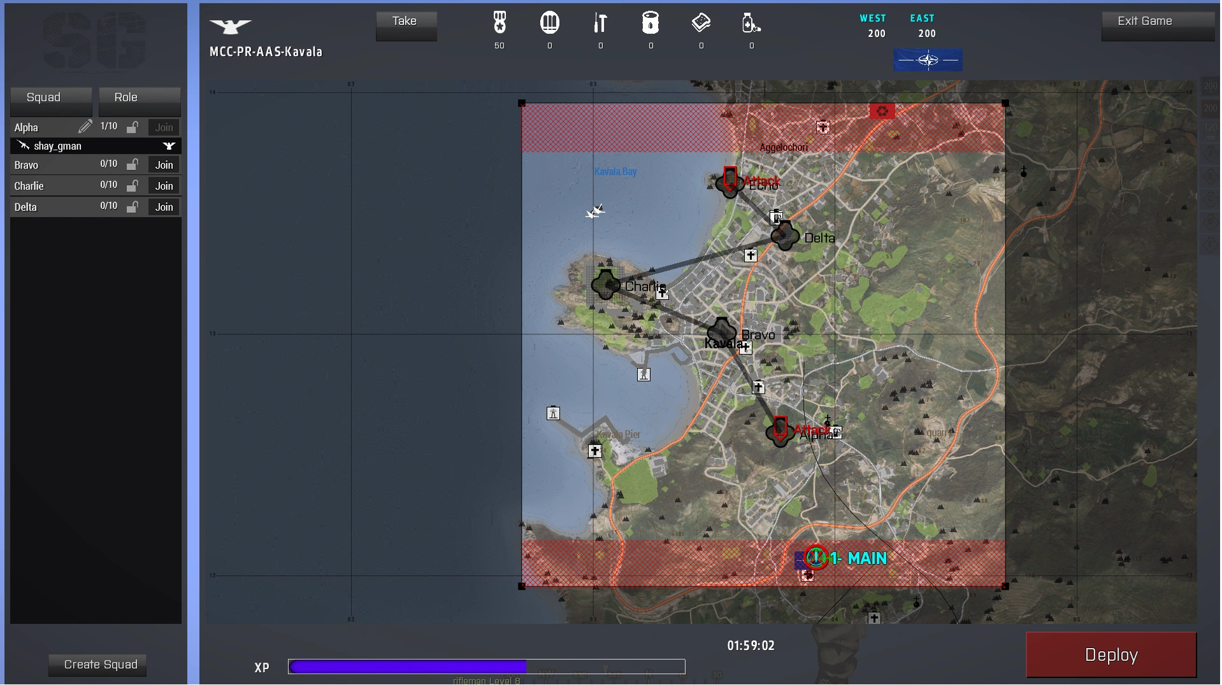Select the Delta capture zone marker
1222x685 pixels.
pyautogui.click(x=785, y=236)
